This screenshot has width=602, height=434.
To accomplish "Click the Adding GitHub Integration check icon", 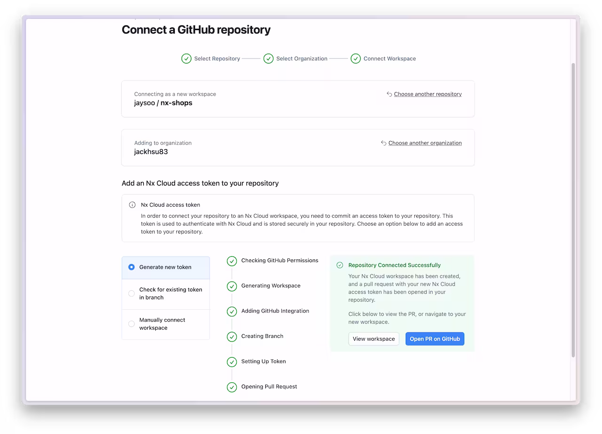I will click(232, 312).
